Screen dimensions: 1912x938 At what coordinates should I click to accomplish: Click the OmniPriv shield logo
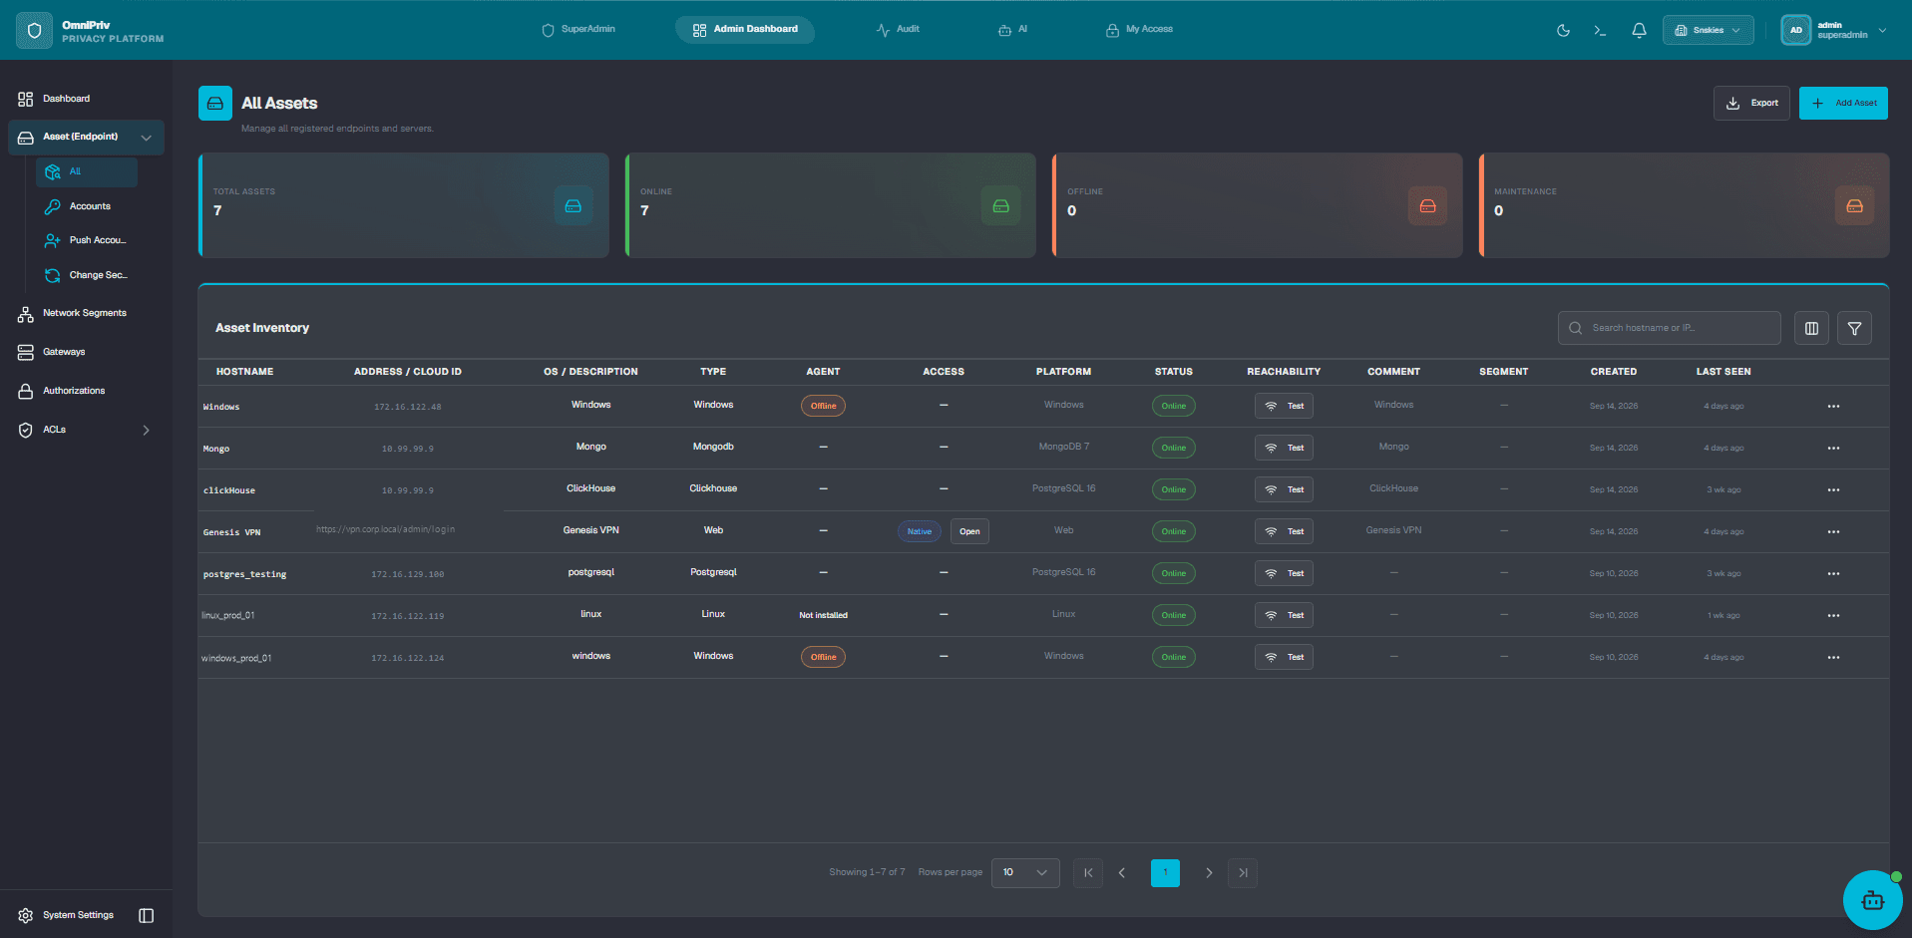point(34,31)
